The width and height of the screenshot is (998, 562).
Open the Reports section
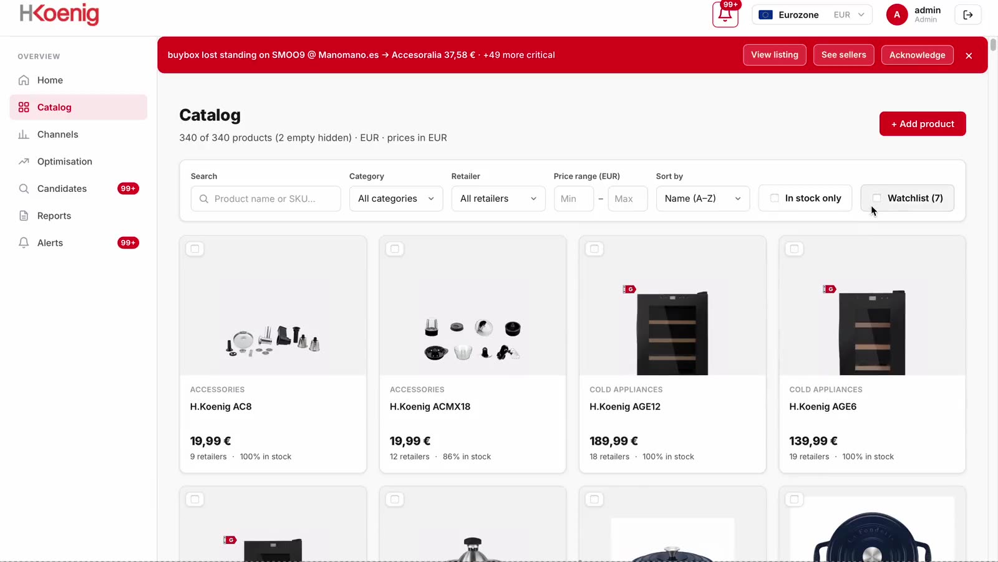click(x=79, y=216)
